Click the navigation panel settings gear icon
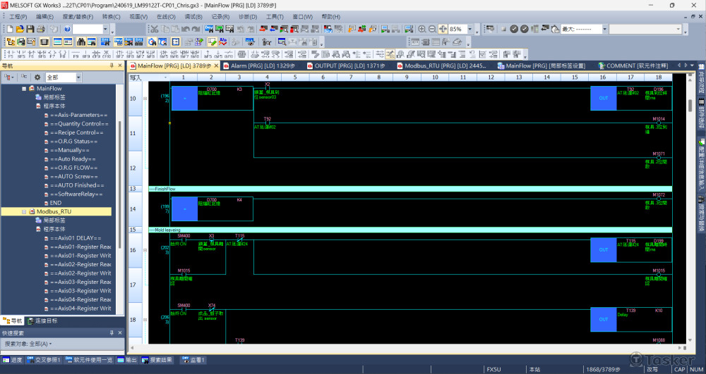 [37, 77]
